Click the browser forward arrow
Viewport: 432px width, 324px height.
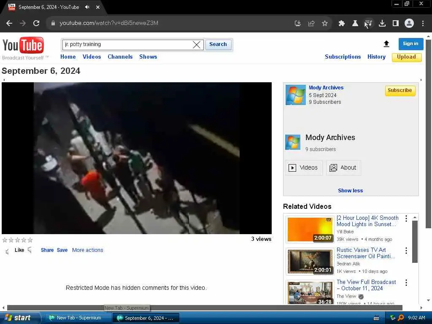(23, 23)
